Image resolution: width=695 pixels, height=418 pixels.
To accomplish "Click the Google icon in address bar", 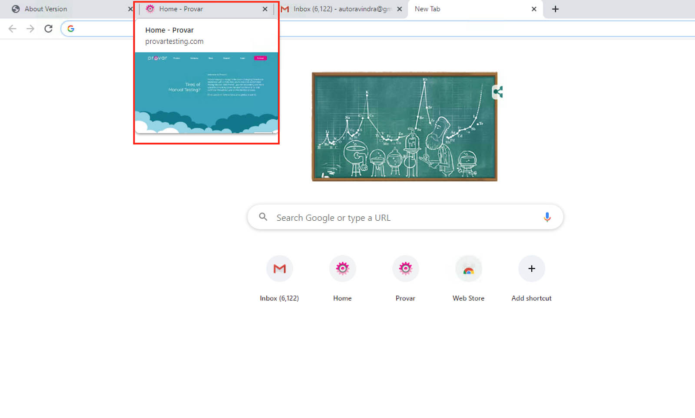I will pyautogui.click(x=71, y=29).
